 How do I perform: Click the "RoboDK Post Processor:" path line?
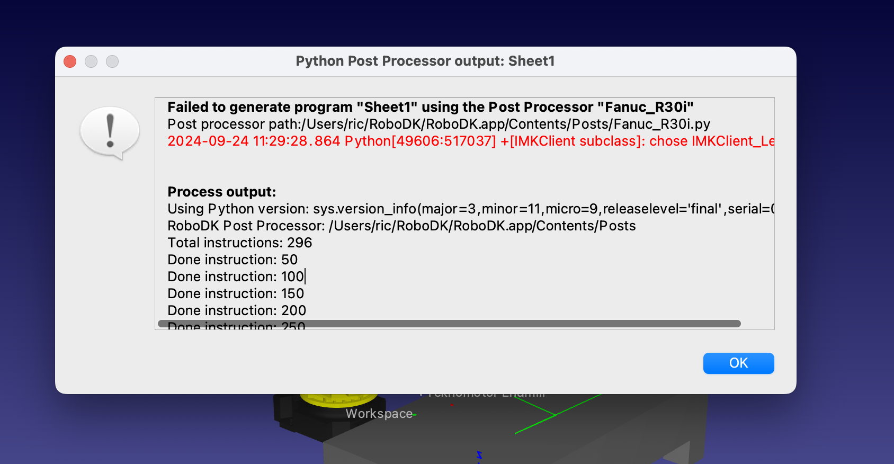tap(401, 226)
